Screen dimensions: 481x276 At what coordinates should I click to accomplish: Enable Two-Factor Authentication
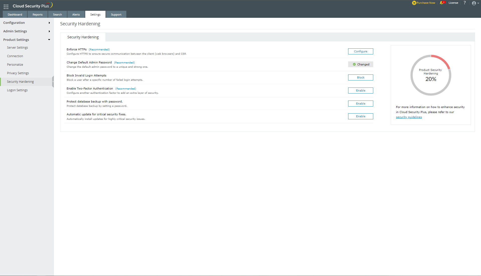(360, 90)
